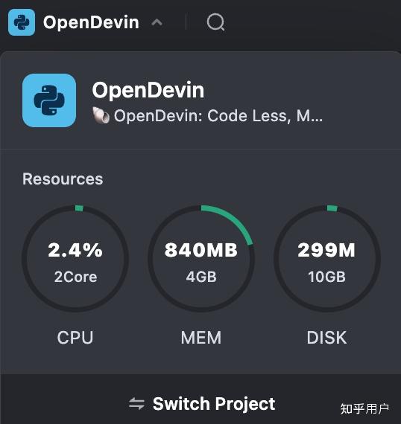The height and width of the screenshot is (424, 401).
Task: Click the 4GB text in memory gauge
Action: [x=201, y=277]
